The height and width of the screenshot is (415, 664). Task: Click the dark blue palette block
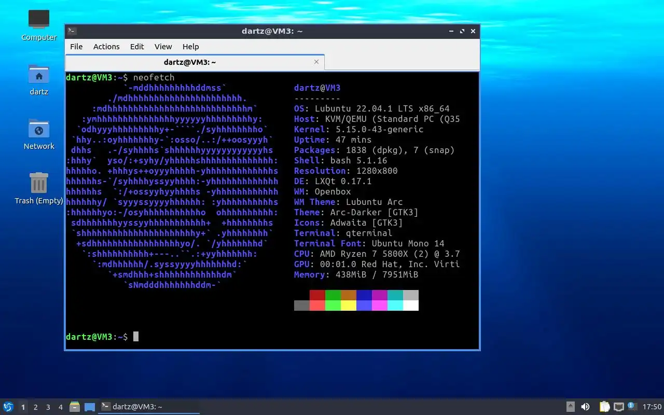click(364, 295)
